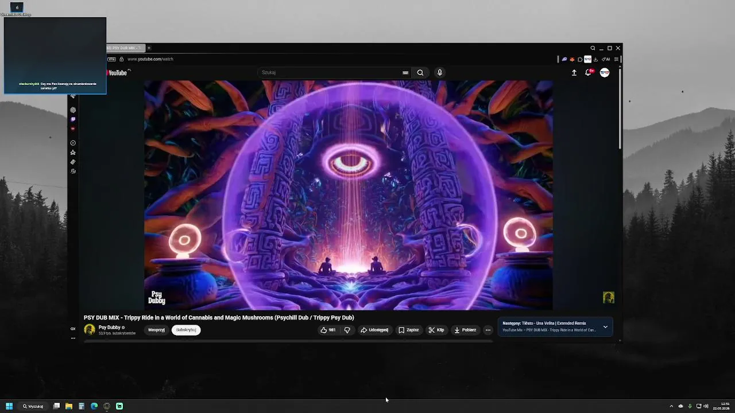Image resolution: width=735 pixels, height=413 pixels.
Task: Open player icon in Opera sidebar
Action: click(73, 143)
